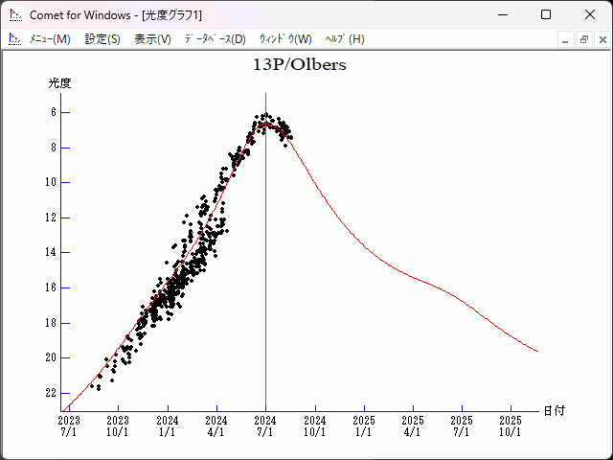Minimize the inner 光度グラフ1 child window
613x460 pixels.
pyautogui.click(x=565, y=39)
